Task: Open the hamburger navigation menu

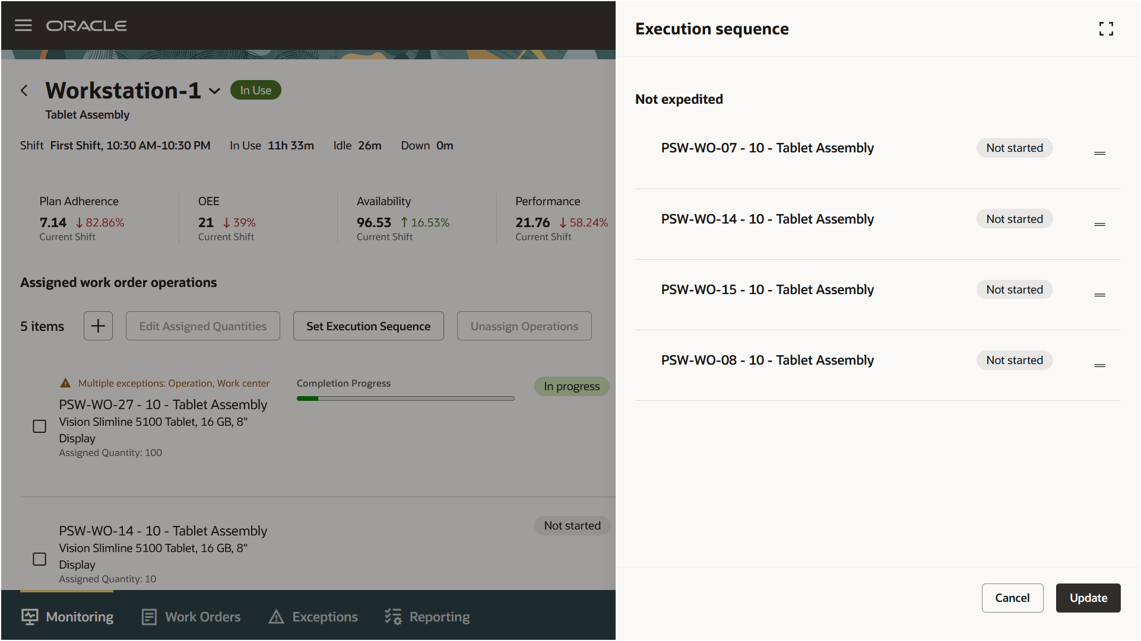Action: click(x=23, y=25)
